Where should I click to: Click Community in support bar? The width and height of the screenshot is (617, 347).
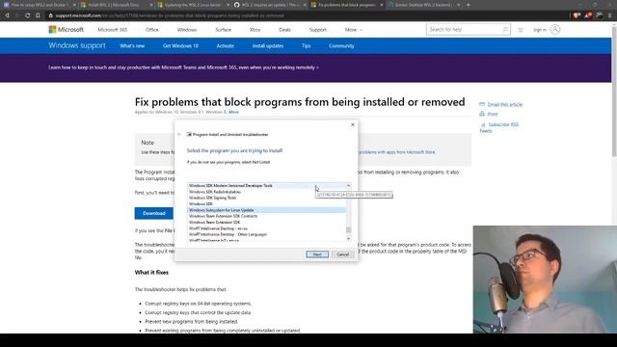[341, 46]
